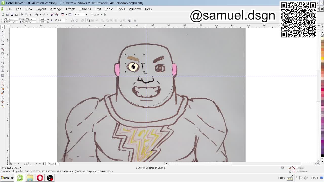
Task: Click the Print icon
Action: [x=16, y=14]
